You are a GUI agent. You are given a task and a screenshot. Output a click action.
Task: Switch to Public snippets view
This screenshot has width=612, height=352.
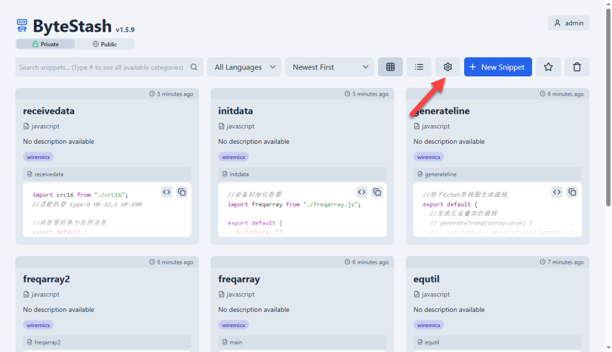click(105, 44)
